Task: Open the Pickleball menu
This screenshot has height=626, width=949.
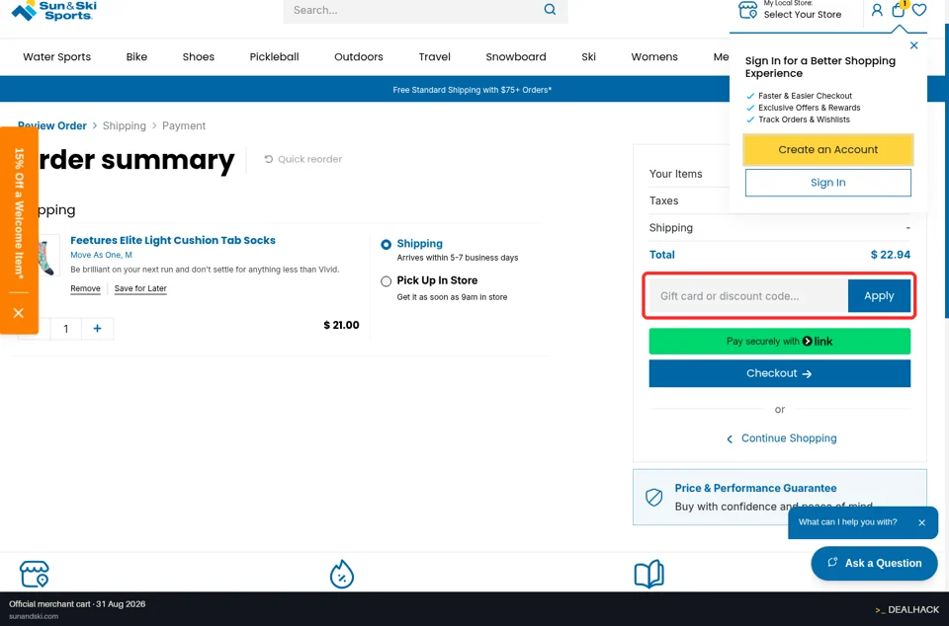Action: [x=274, y=57]
